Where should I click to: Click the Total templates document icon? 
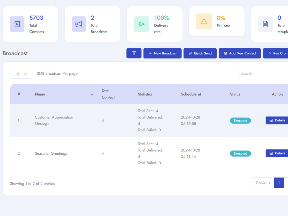click(x=265, y=24)
